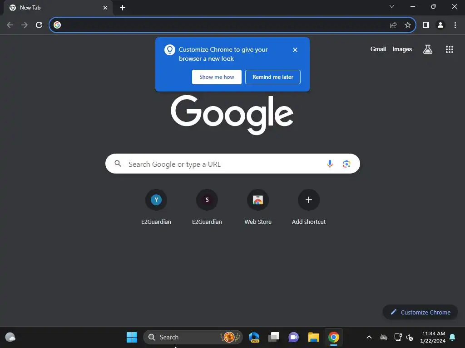
Task: Open File Explorer from the taskbar
Action: click(313, 337)
